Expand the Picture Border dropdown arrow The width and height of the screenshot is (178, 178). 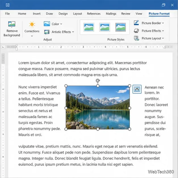coord(163,23)
